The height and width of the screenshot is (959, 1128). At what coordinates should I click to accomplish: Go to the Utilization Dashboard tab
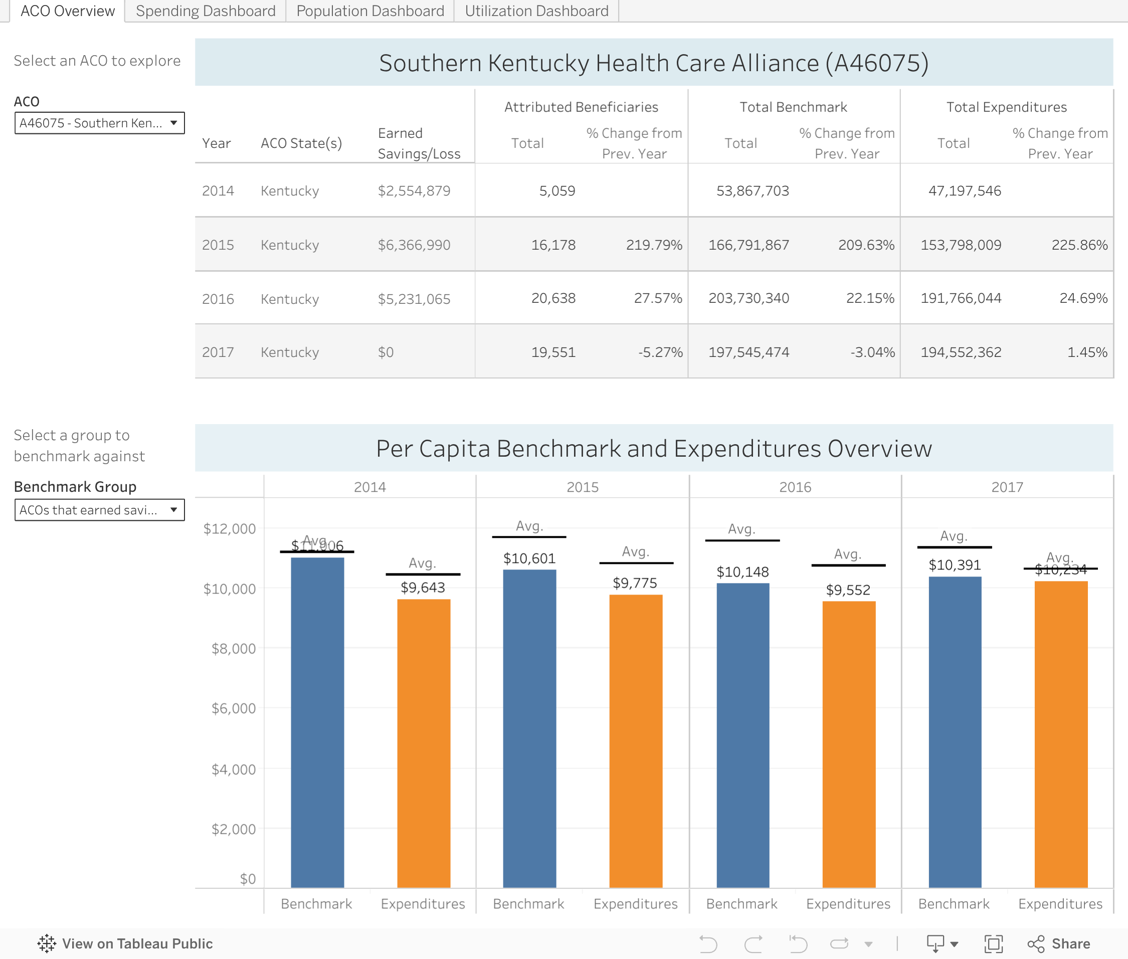[536, 11]
